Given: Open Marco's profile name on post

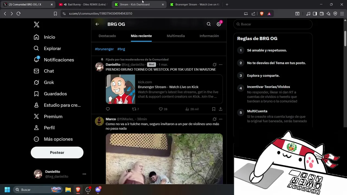Looking at the screenshot, I should point(111,119).
